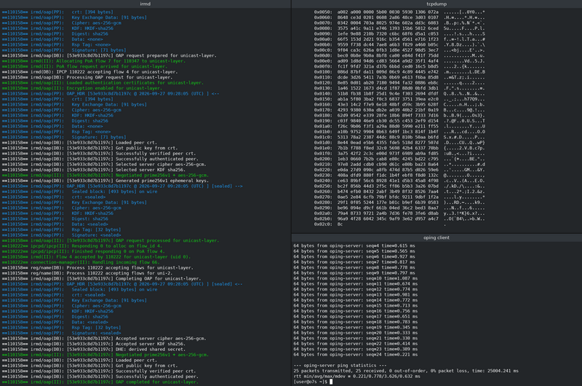
Task: Click 'OAP completed for unicast-layer' final line
Action: [100, 382]
